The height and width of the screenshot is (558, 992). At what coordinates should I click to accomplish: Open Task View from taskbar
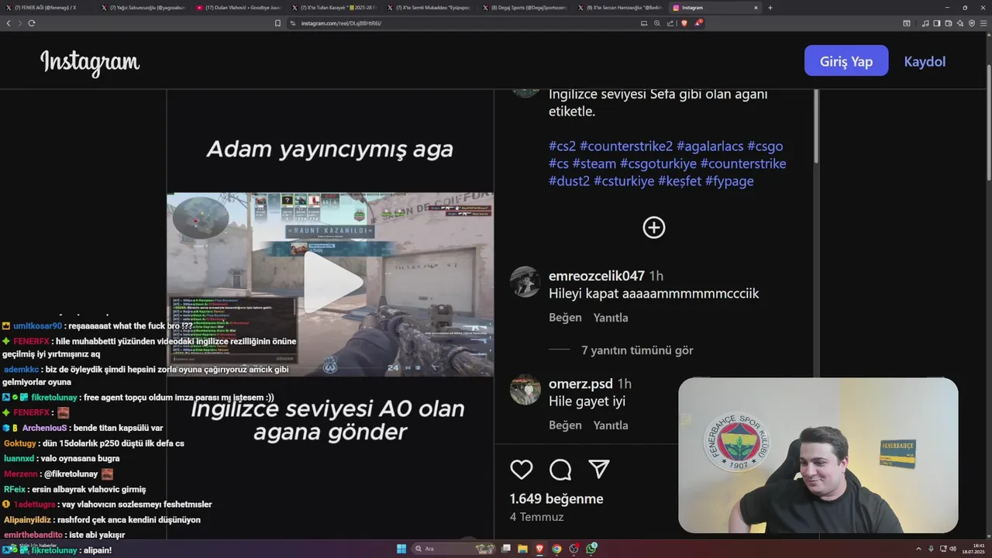pyautogui.click(x=506, y=549)
